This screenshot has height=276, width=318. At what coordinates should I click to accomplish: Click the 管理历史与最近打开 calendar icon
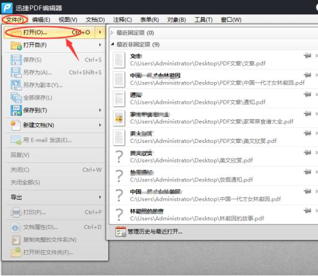point(121,232)
